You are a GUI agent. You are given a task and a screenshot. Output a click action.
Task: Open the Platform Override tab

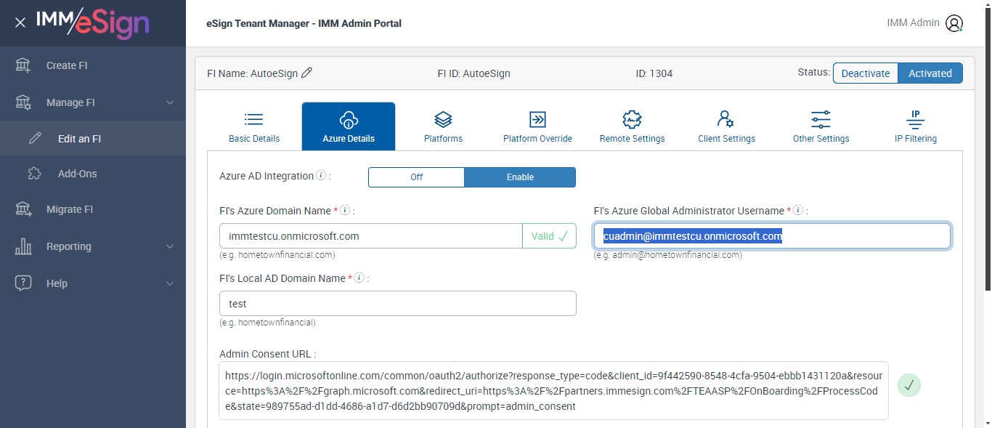(537, 126)
